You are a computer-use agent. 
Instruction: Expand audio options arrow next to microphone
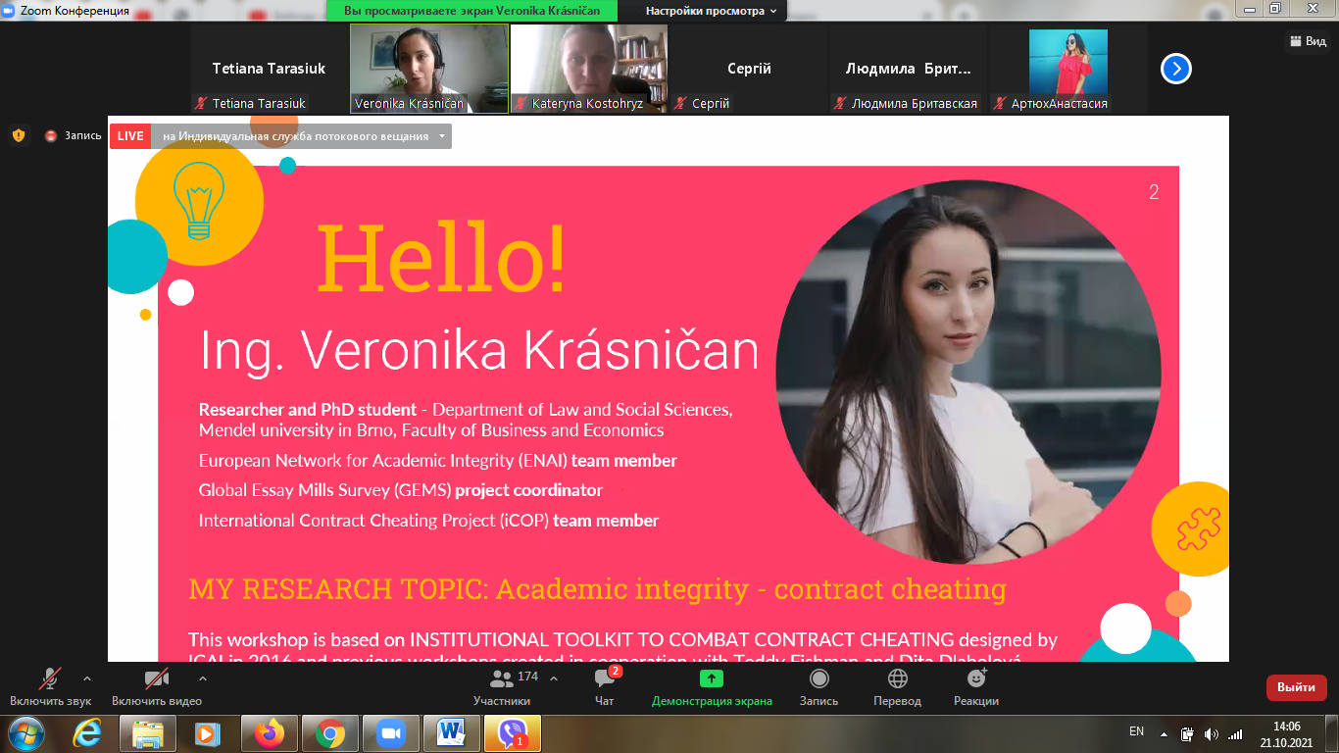87,678
